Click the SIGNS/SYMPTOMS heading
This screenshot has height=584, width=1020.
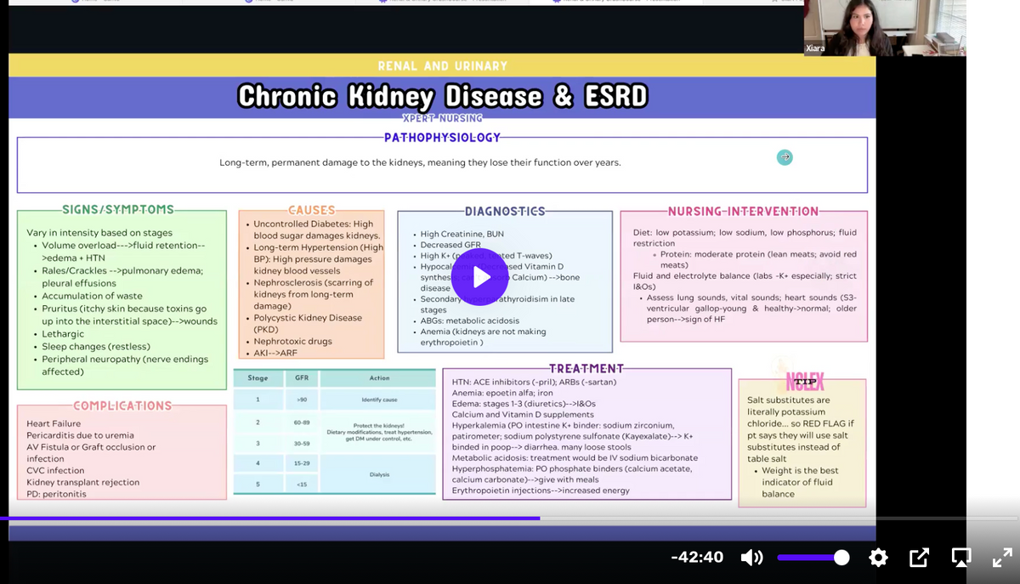[118, 209]
